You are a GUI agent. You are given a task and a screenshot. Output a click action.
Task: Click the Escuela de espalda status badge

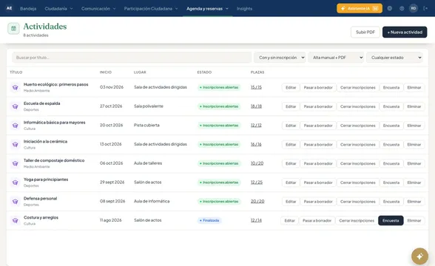[x=219, y=106]
